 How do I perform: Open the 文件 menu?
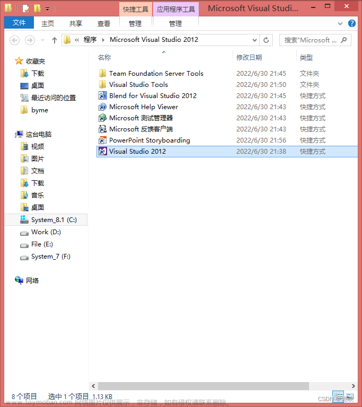tap(19, 23)
